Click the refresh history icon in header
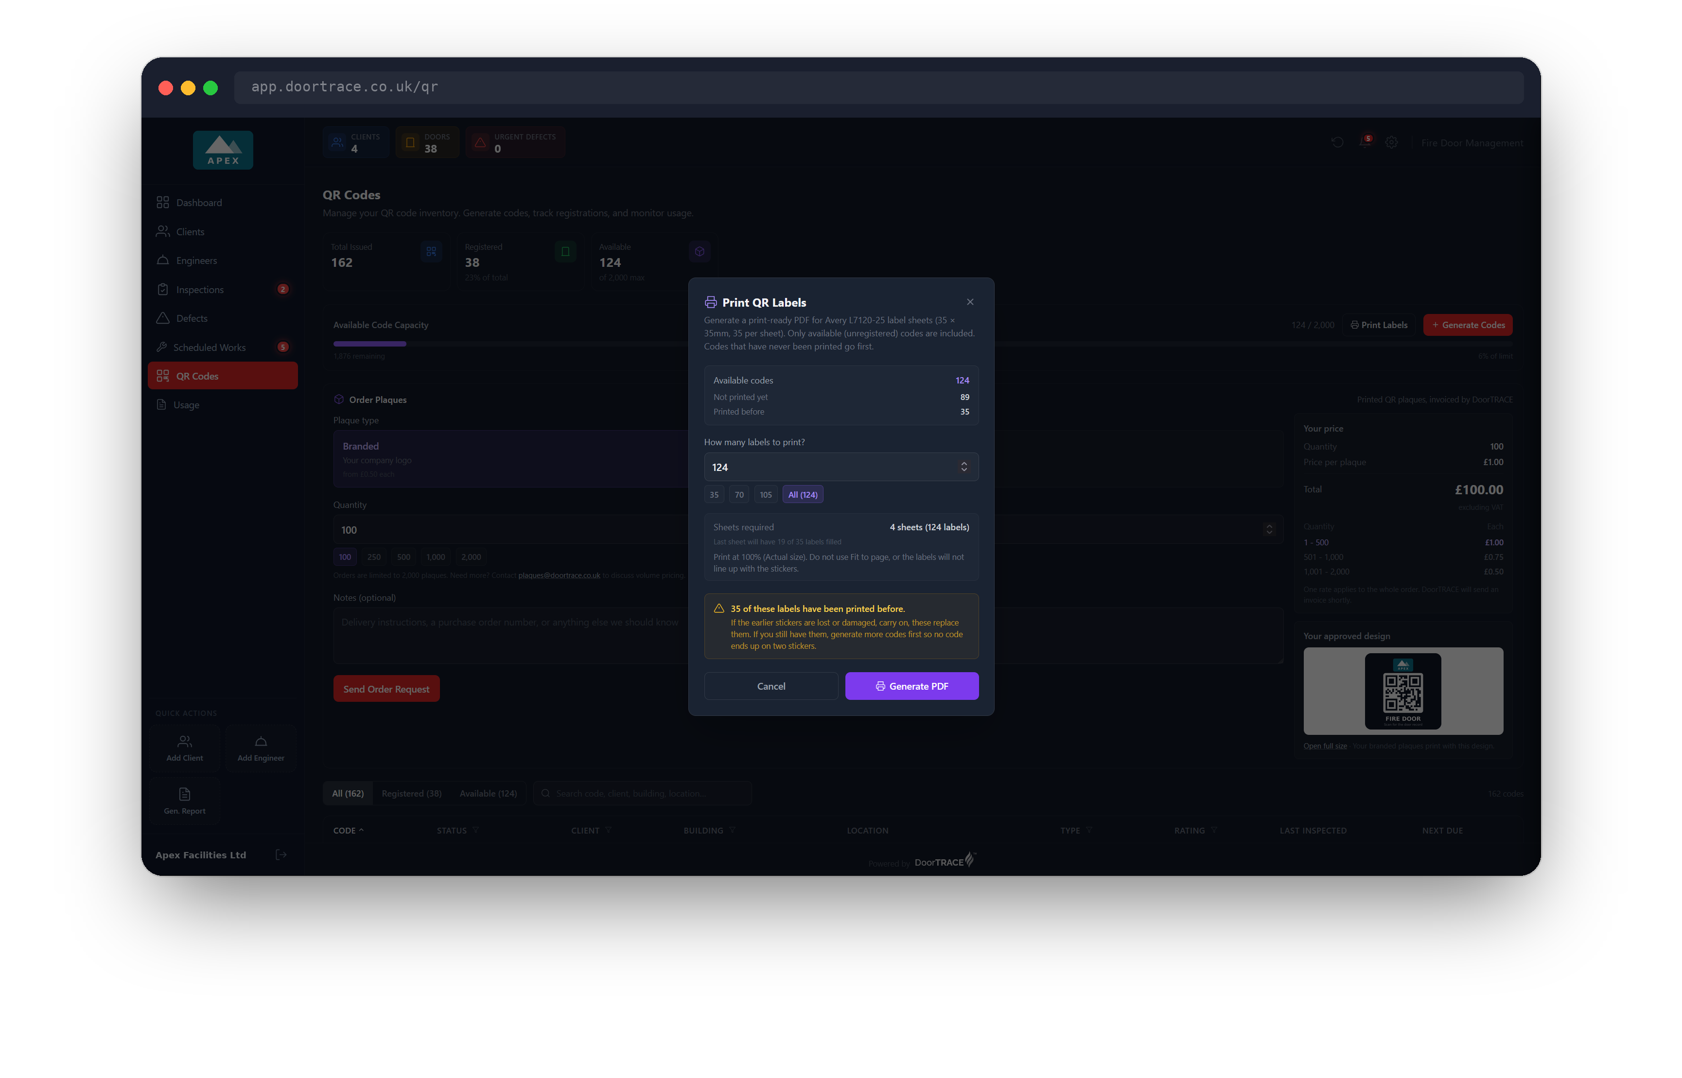Screen dimensions: 1682x1078 1337,142
